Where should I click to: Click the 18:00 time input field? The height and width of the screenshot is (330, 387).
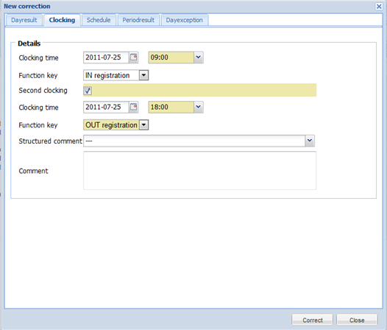[x=171, y=107]
